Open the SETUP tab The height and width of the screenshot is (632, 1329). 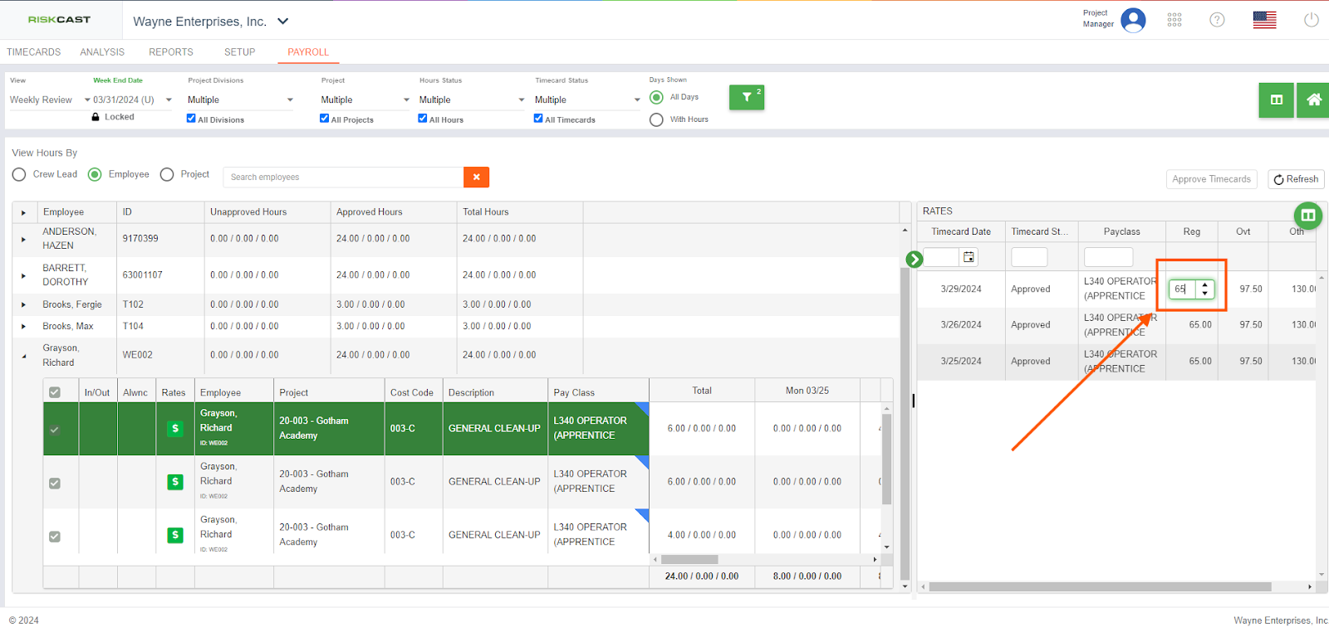pos(239,52)
